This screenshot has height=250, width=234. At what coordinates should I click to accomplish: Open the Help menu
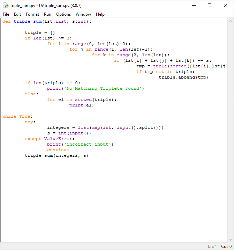[x=100, y=14]
